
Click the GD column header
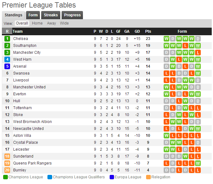(137, 31)
